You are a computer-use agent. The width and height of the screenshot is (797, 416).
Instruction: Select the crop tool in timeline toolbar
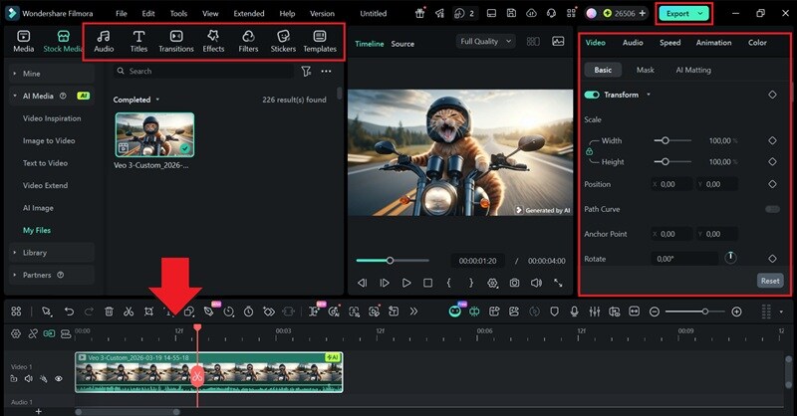click(x=148, y=312)
